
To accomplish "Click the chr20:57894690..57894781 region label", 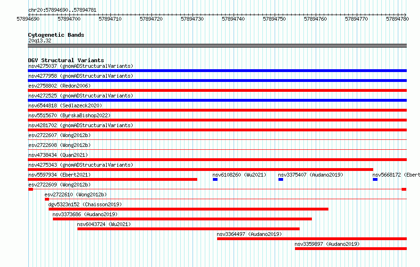I will (62, 10).
